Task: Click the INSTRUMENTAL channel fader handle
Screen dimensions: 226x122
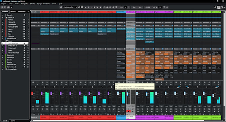Action: point(118,93)
